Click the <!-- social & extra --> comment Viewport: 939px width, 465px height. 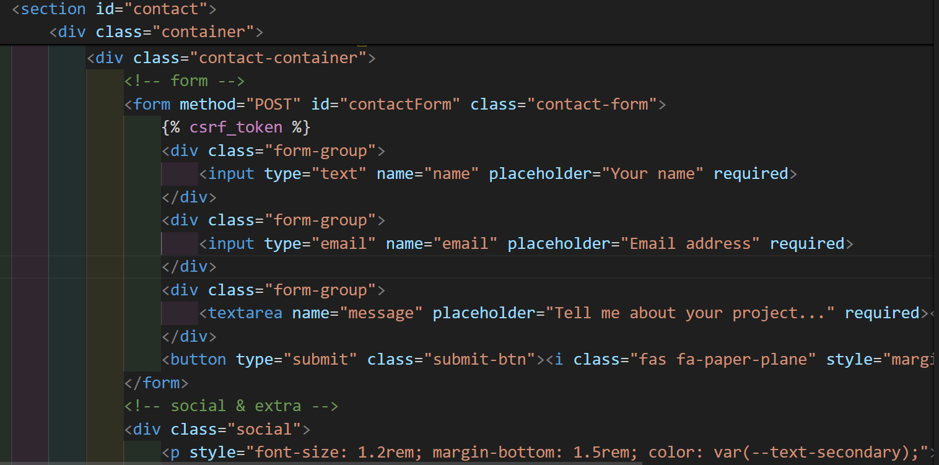pos(232,406)
